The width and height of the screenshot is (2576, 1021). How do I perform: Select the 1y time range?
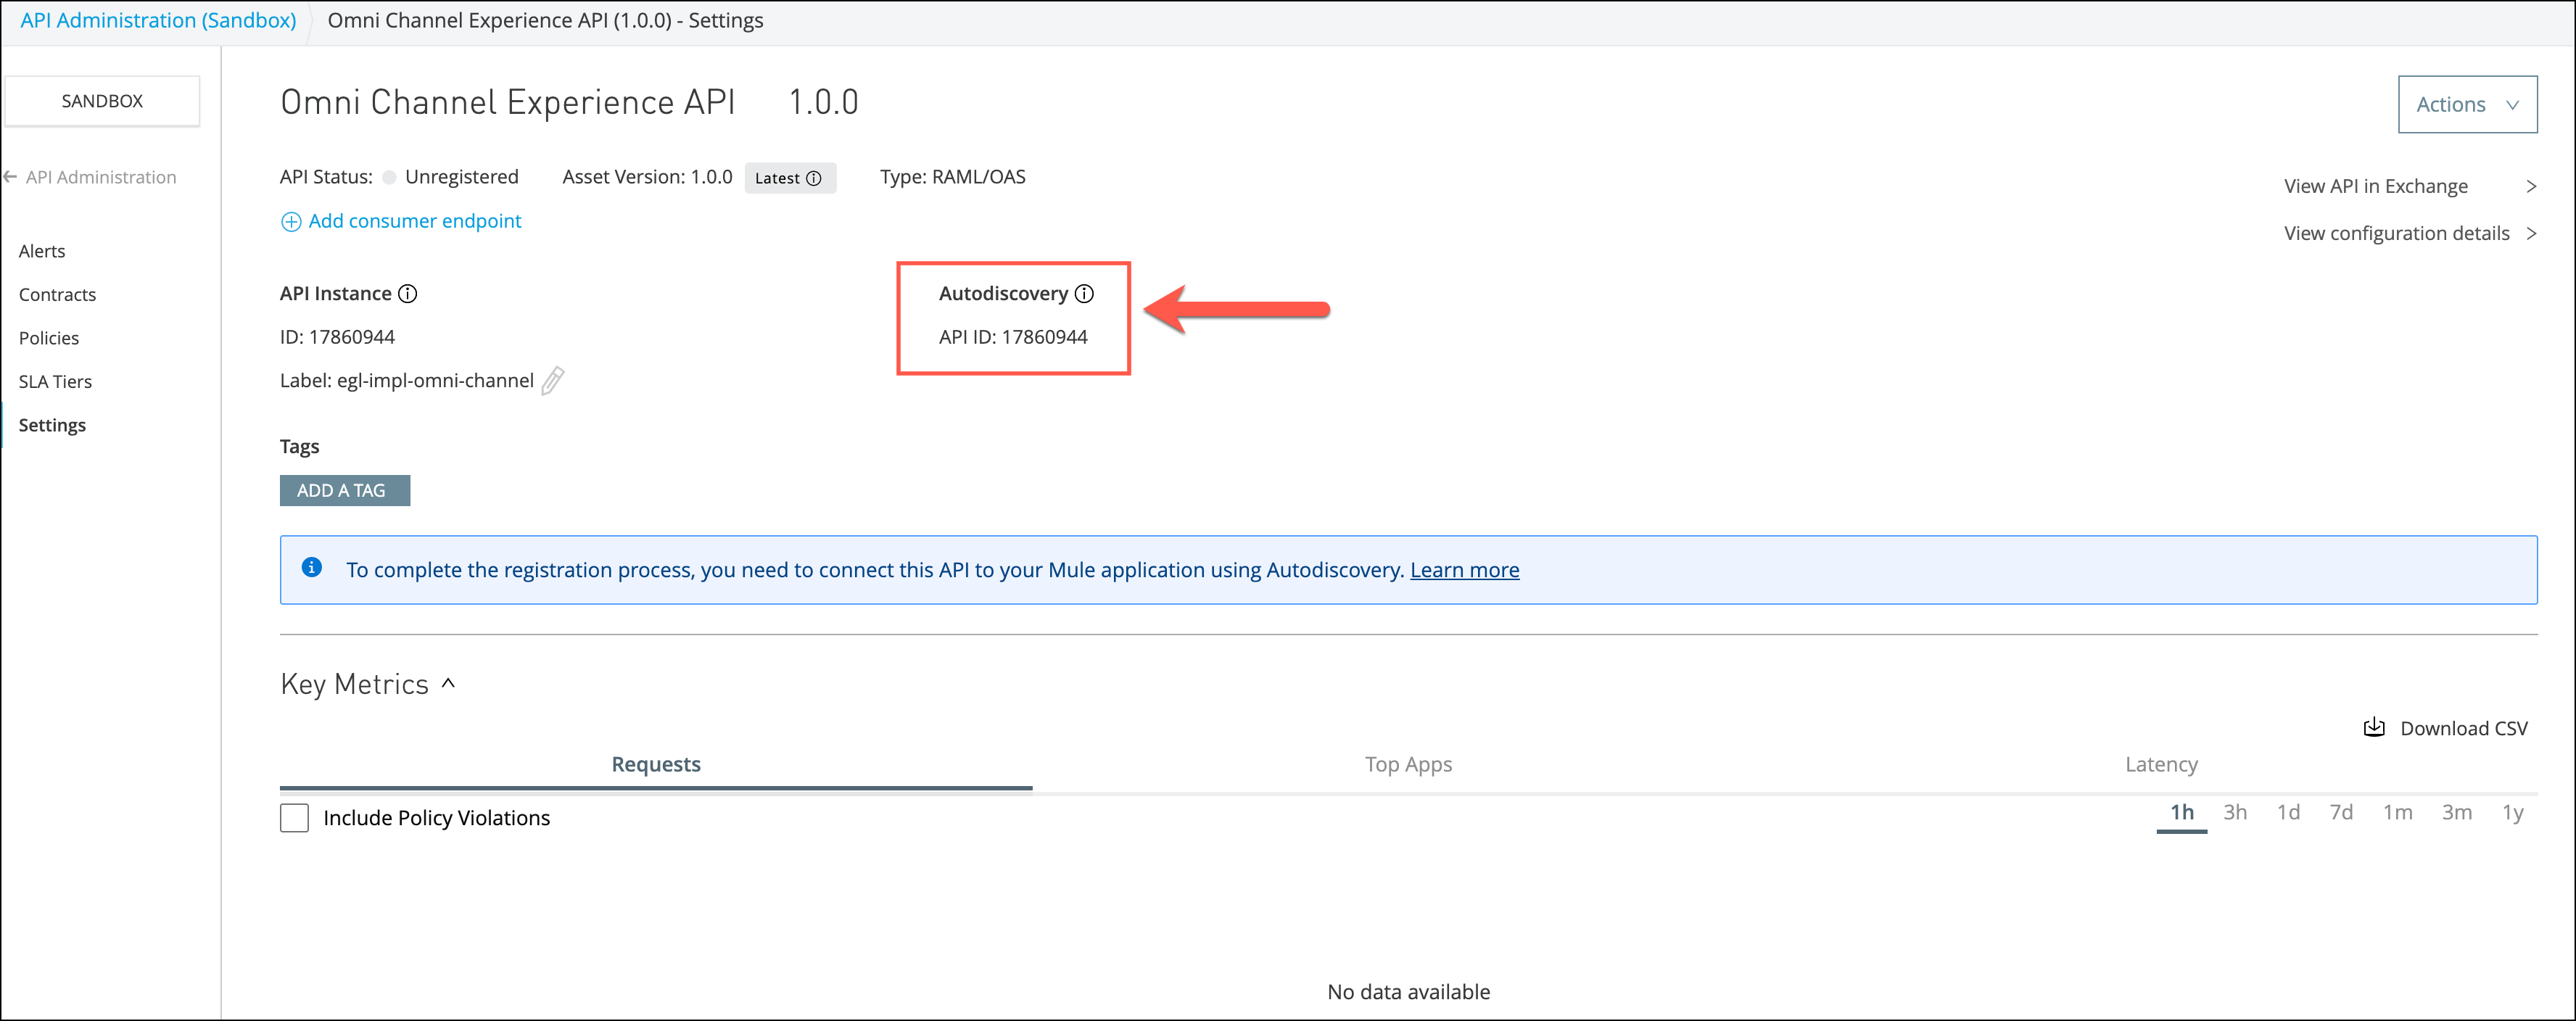coord(2513,813)
